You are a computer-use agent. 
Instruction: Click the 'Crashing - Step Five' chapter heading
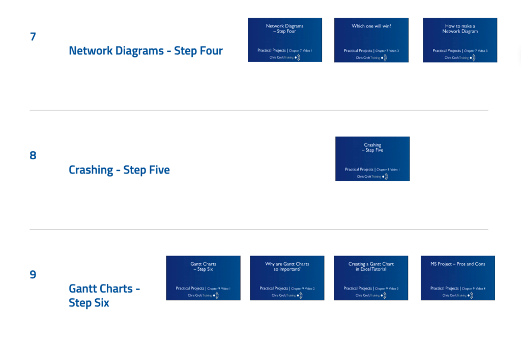coord(119,170)
